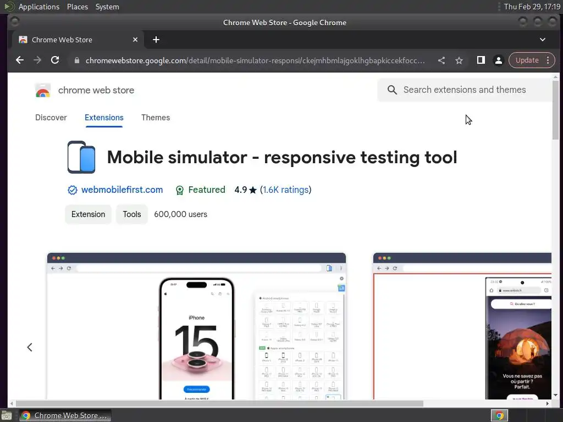The height and width of the screenshot is (422, 563).
Task: Click the horizontal scrollbar right arrow
Action: point(547,404)
